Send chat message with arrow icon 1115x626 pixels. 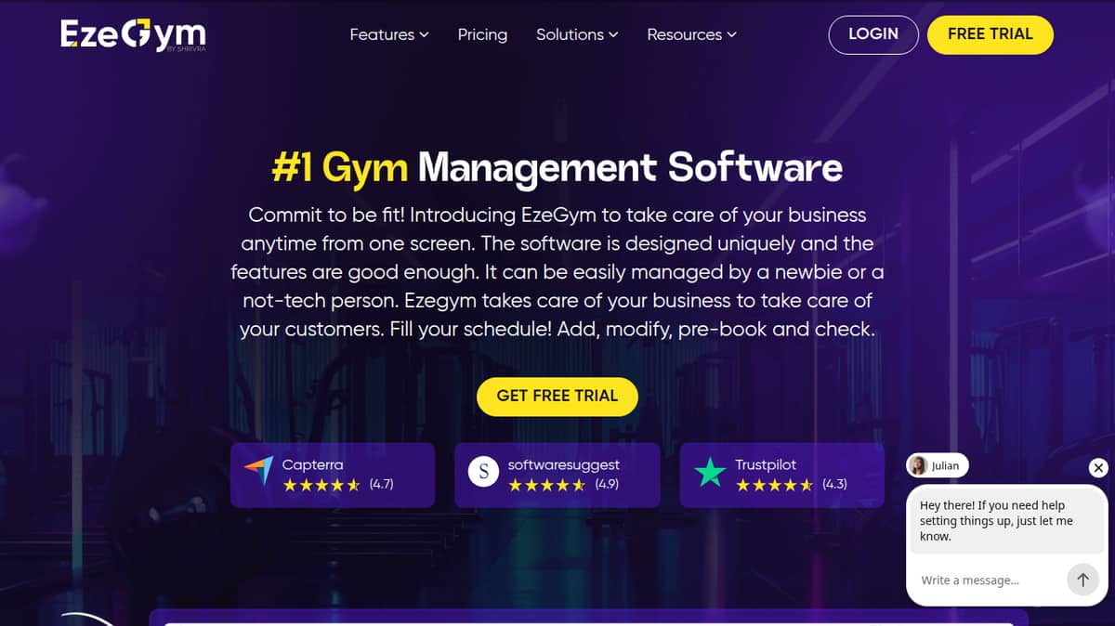click(1082, 580)
